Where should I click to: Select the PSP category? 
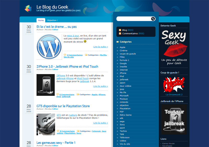[121, 112]
